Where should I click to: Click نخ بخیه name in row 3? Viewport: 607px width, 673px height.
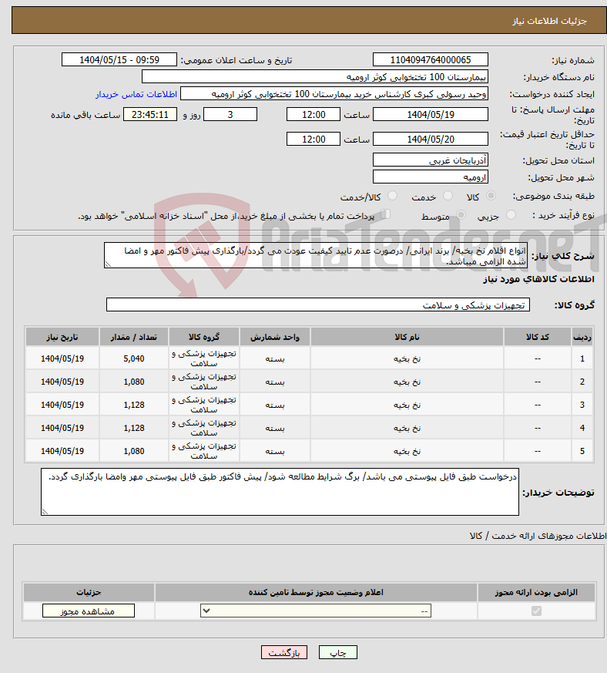407,405
